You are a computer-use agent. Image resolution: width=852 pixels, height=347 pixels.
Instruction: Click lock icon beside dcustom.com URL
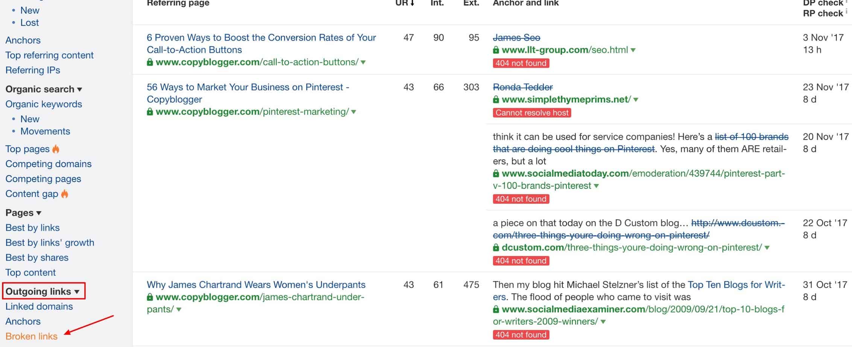[x=496, y=248]
